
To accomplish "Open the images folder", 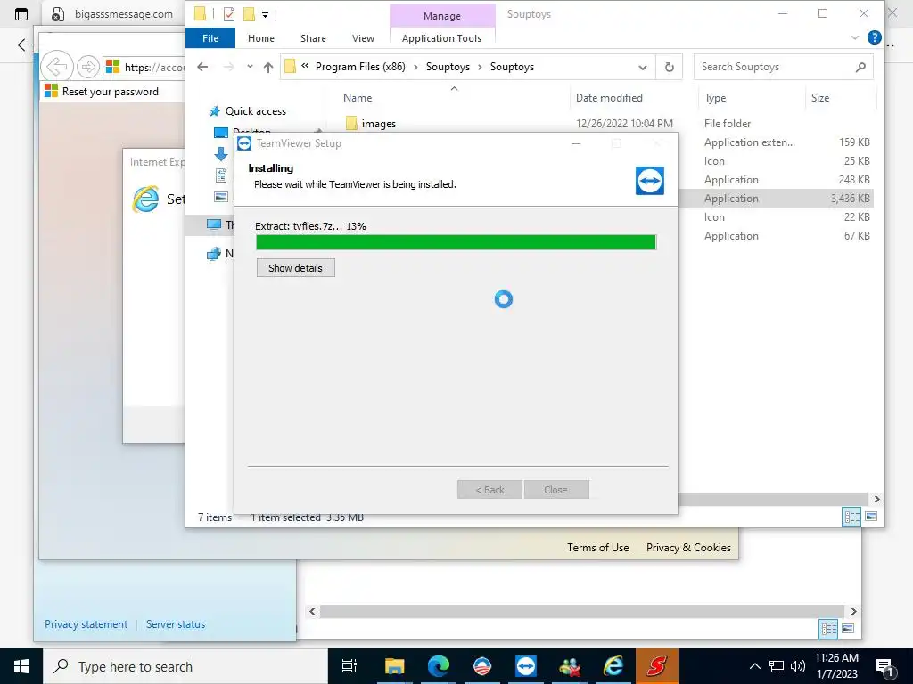I will pos(378,123).
